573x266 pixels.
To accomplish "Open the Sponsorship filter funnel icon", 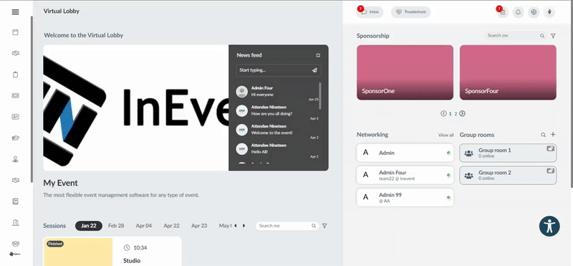I will coord(553,36).
